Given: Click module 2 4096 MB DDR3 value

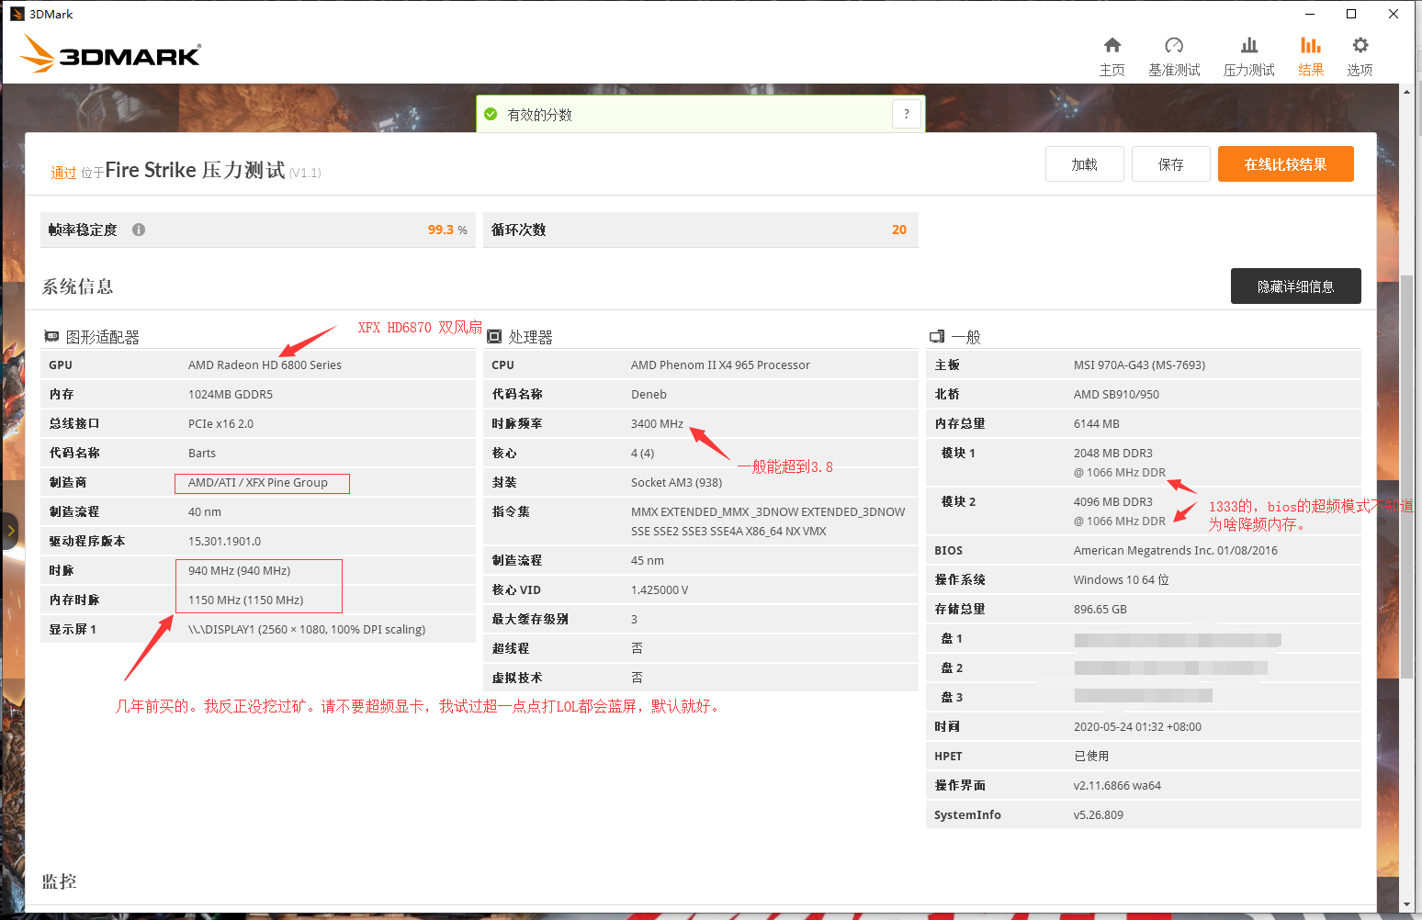Looking at the screenshot, I should [1112, 501].
